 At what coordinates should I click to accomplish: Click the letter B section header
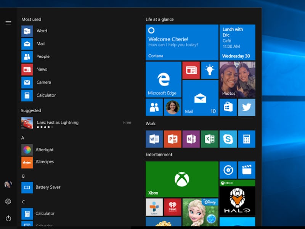tap(23, 176)
